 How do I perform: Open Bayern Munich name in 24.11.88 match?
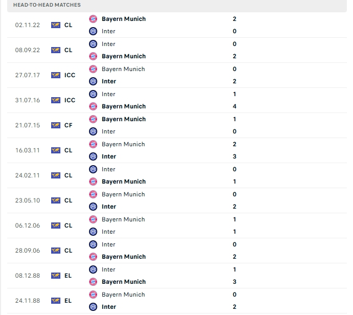(x=123, y=295)
